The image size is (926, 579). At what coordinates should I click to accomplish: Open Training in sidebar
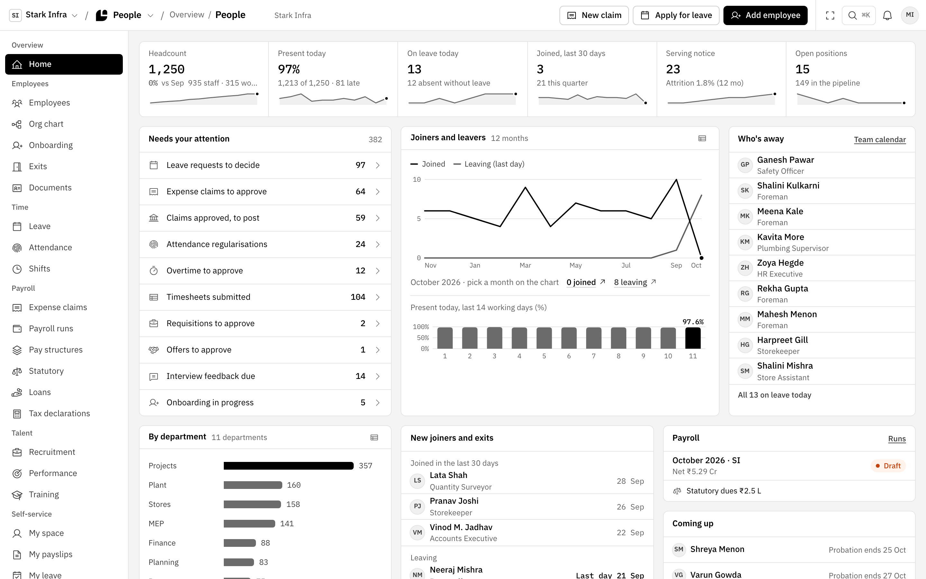coord(64,494)
